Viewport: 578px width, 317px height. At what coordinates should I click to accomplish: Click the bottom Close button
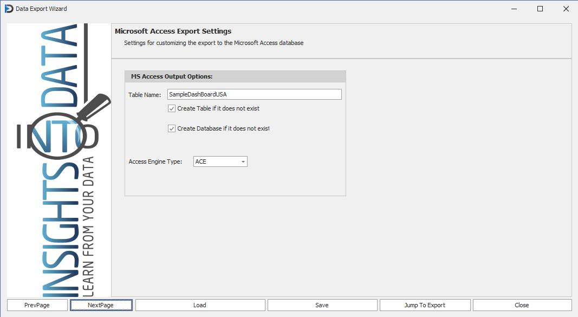522,305
